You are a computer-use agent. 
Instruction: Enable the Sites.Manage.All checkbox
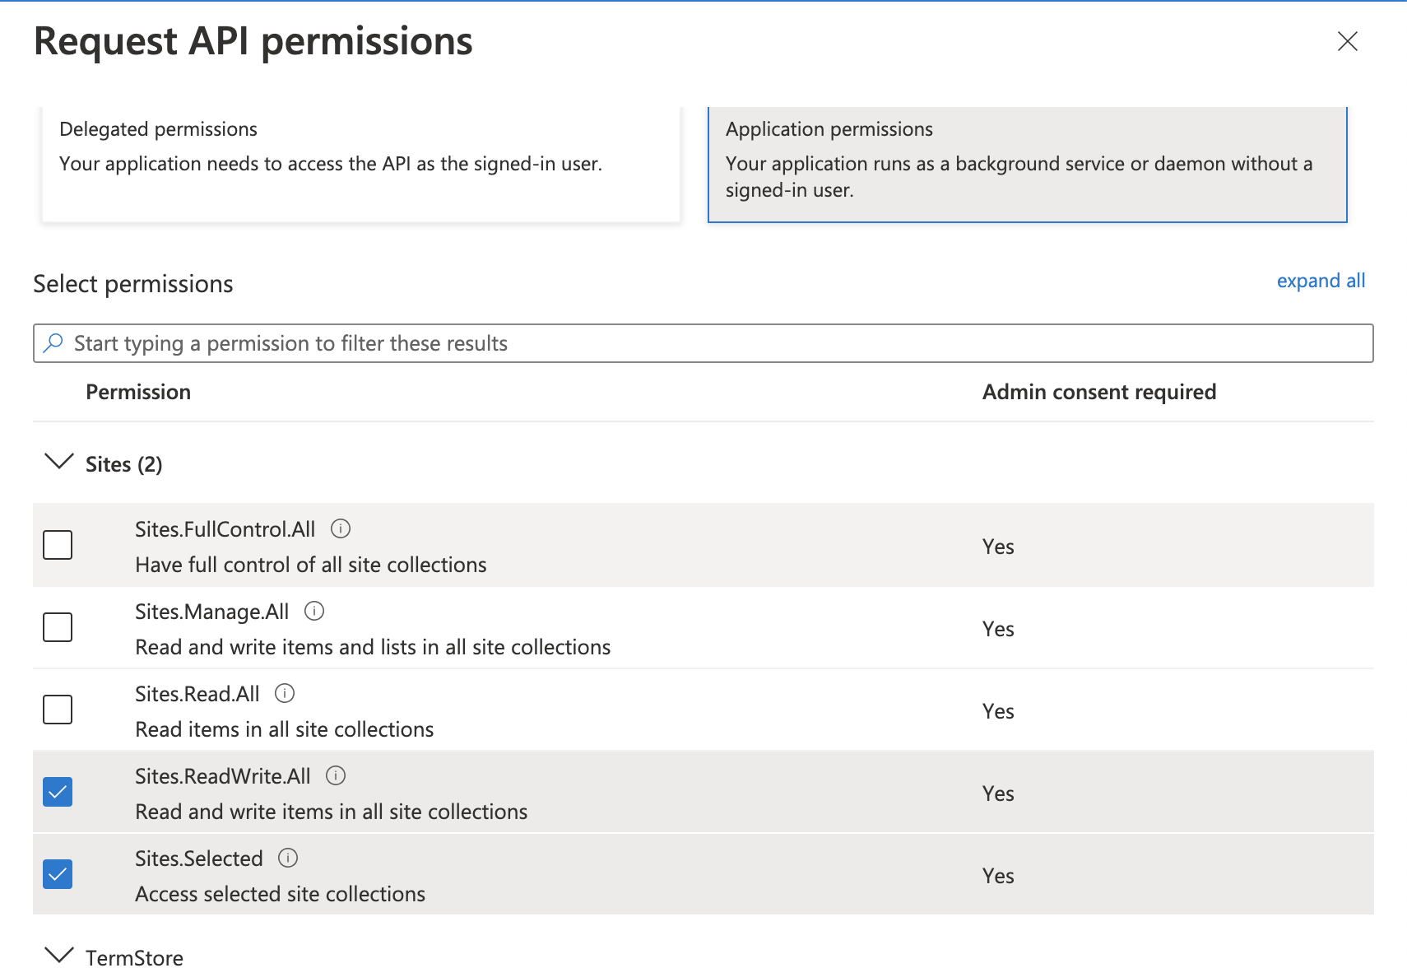57,627
